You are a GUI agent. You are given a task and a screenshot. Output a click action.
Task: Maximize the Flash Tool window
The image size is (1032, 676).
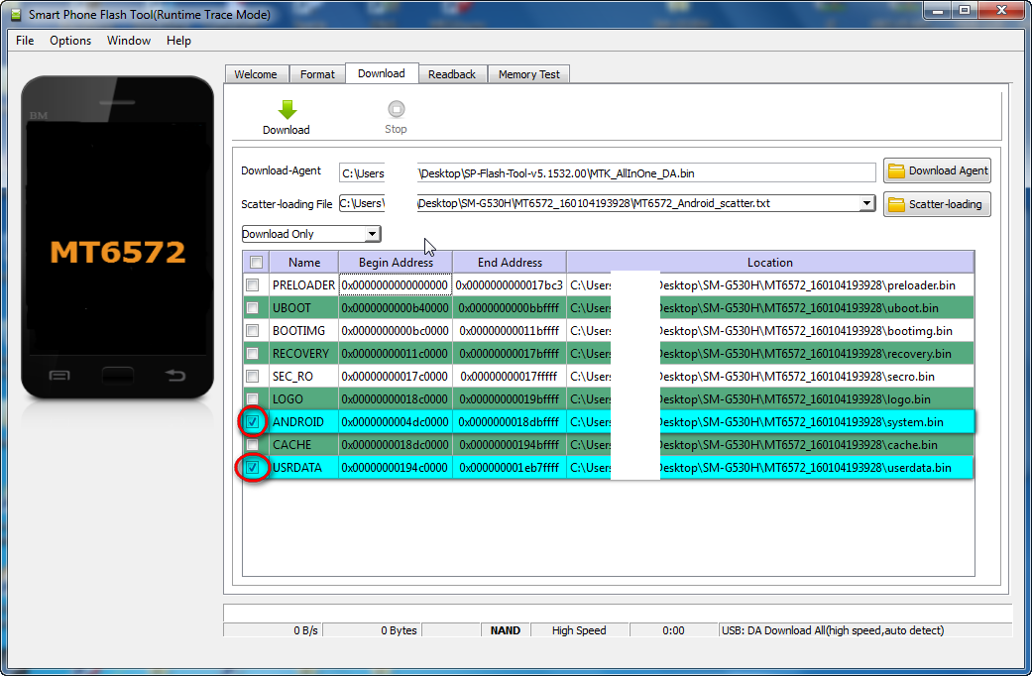[x=965, y=11]
